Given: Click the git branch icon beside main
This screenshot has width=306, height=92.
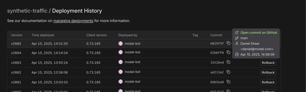Looking at the screenshot, I should [x=237, y=38].
